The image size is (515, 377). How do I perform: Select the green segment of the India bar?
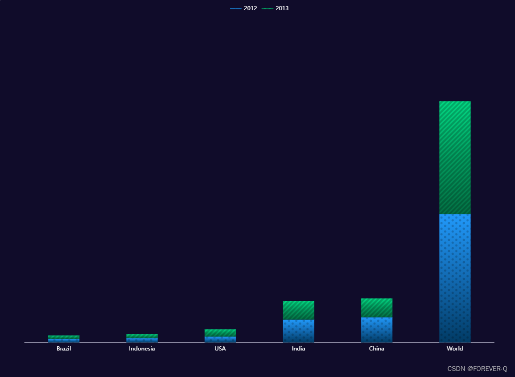coord(298,309)
